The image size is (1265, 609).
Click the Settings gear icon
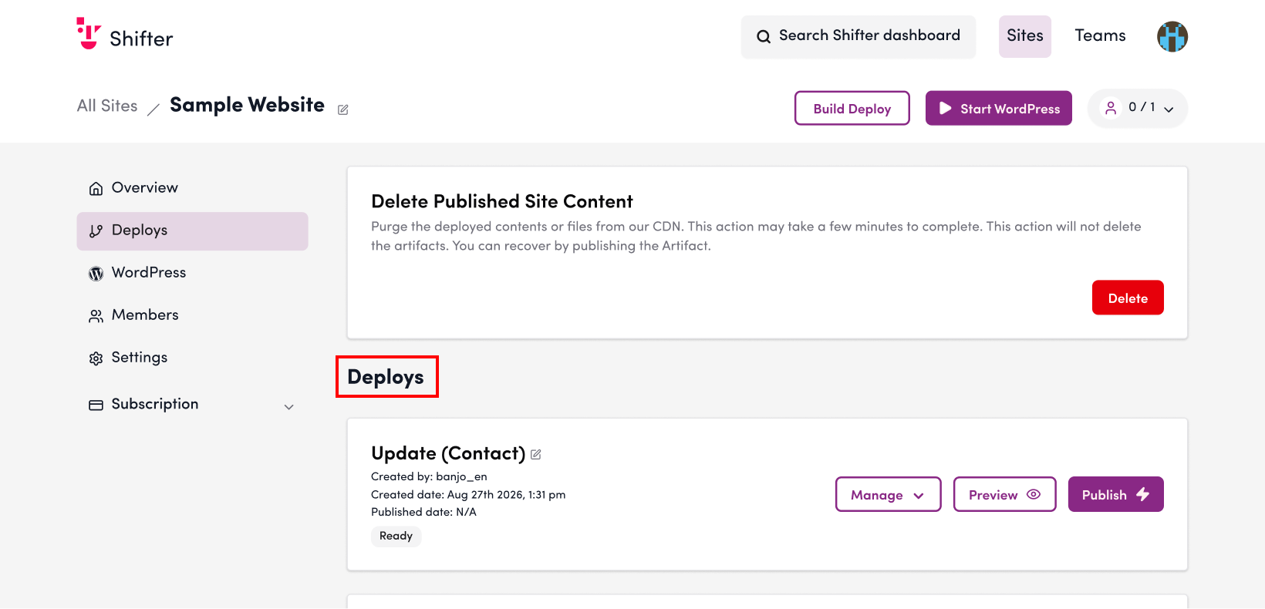96,358
